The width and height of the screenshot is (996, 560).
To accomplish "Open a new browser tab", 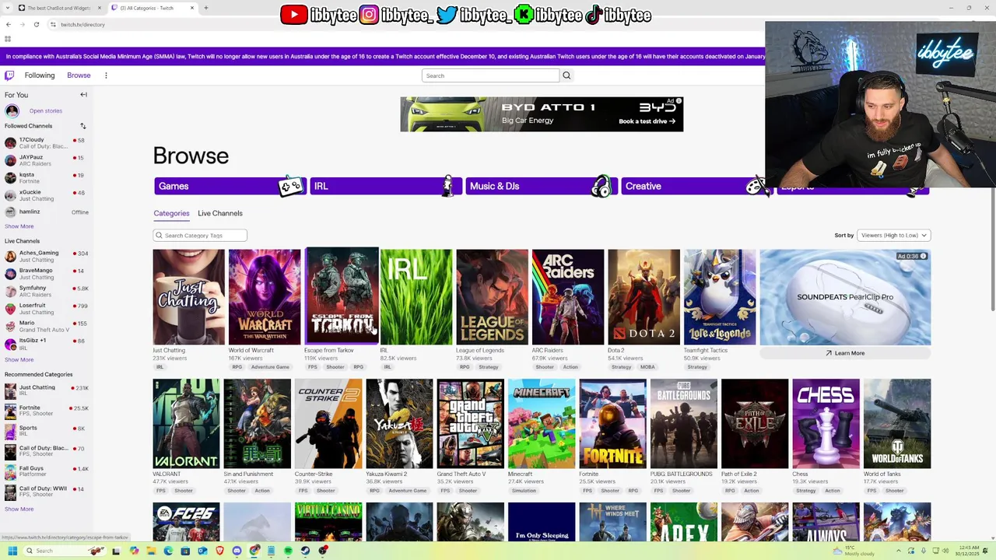I will (x=205, y=8).
